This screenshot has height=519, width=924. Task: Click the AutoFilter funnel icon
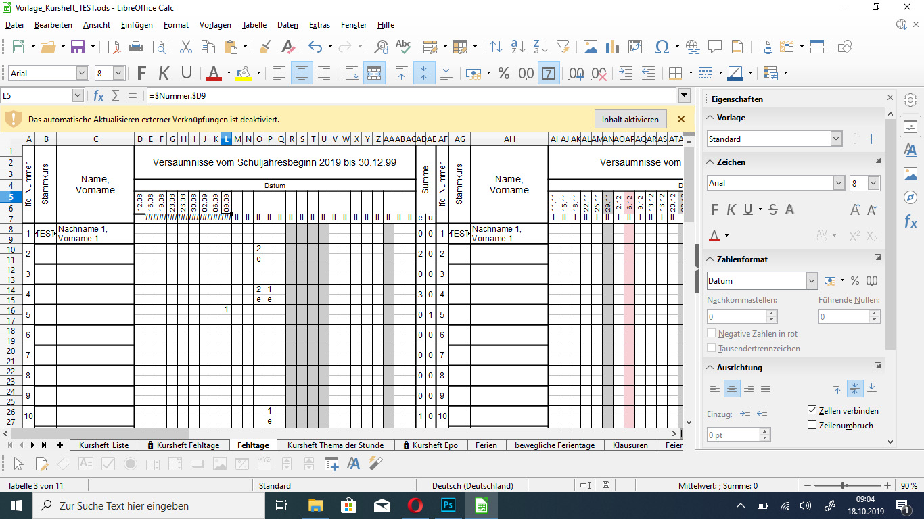point(563,47)
